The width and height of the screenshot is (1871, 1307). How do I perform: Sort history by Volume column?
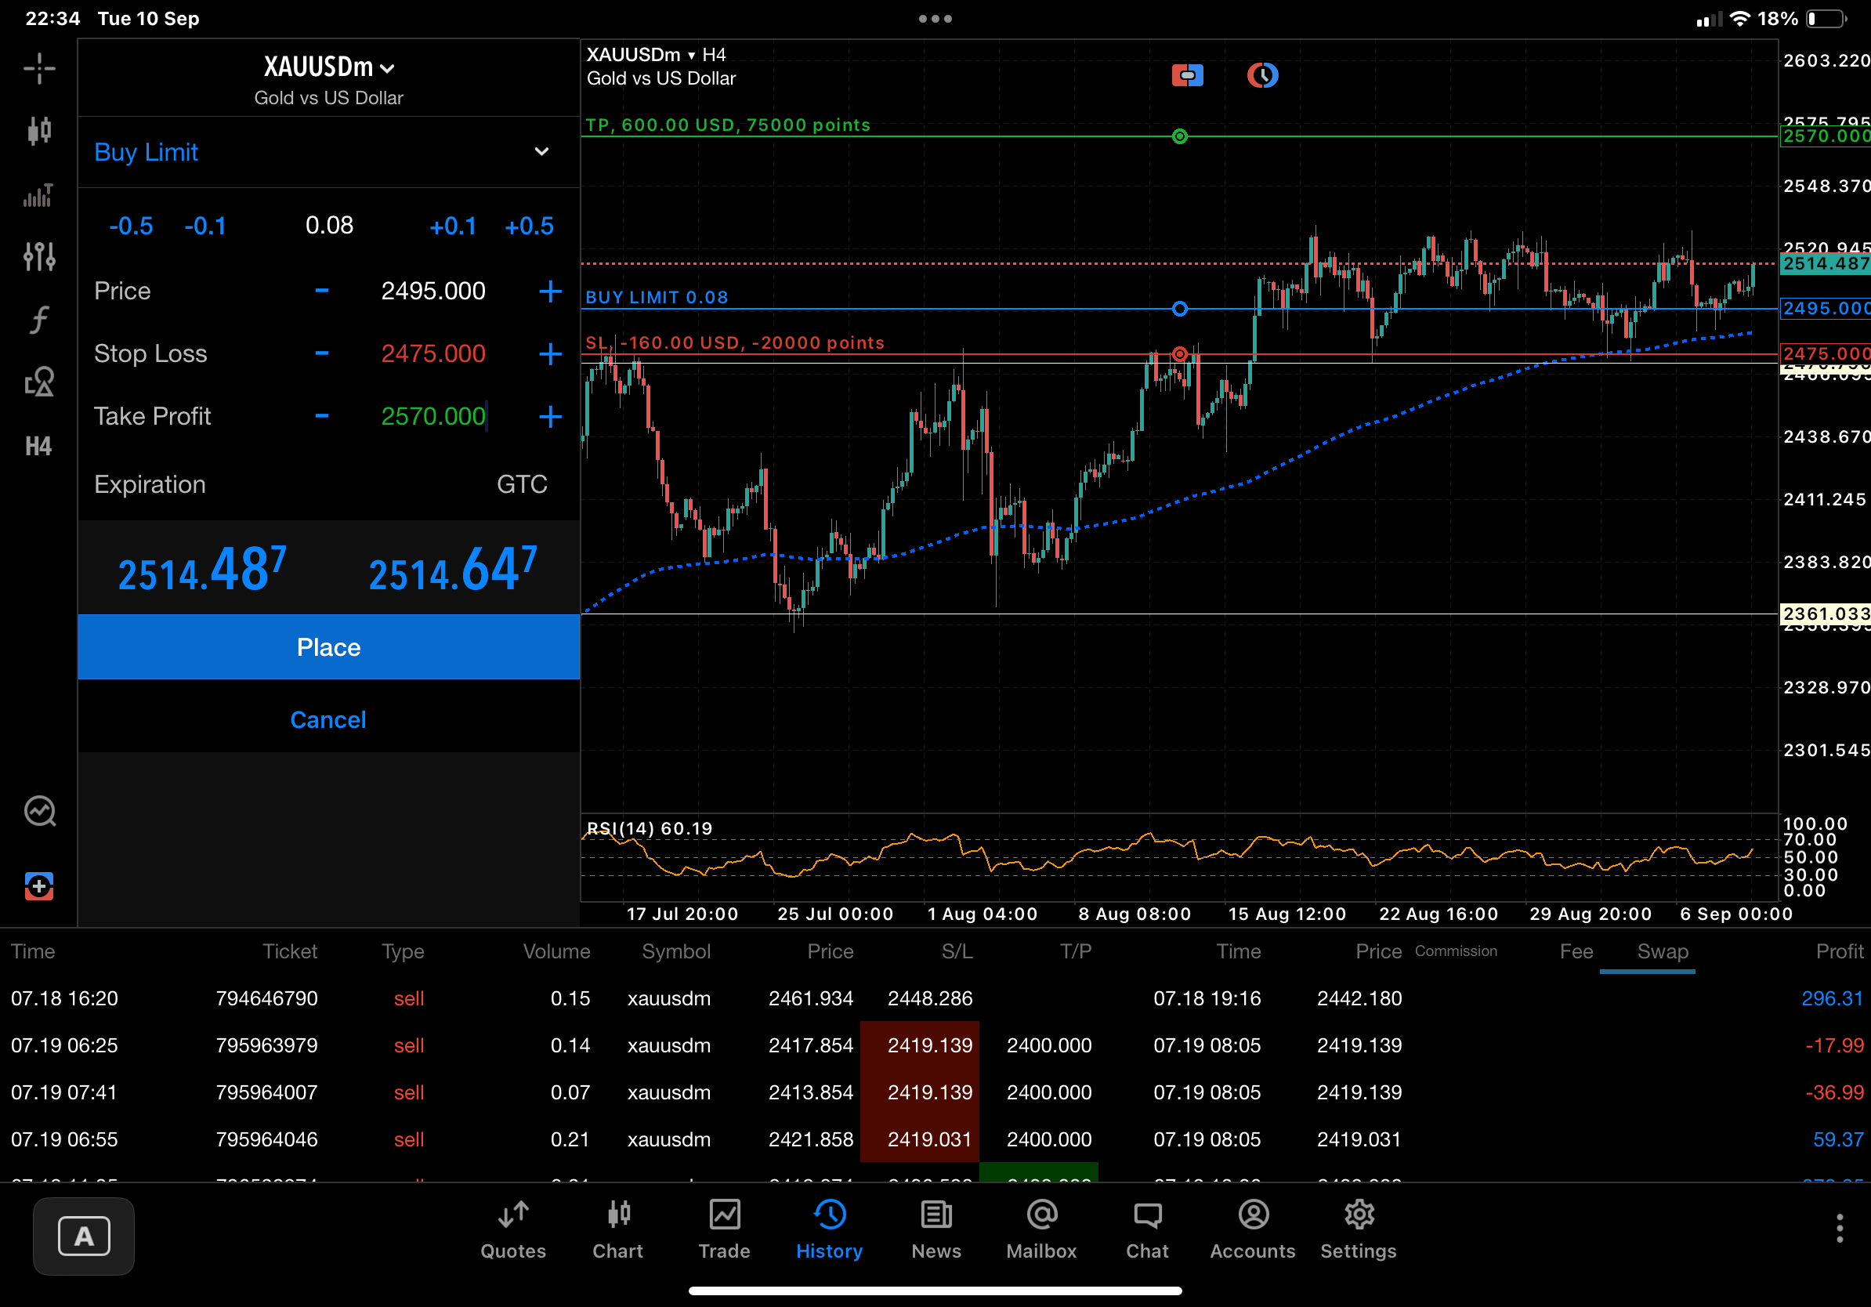556,951
